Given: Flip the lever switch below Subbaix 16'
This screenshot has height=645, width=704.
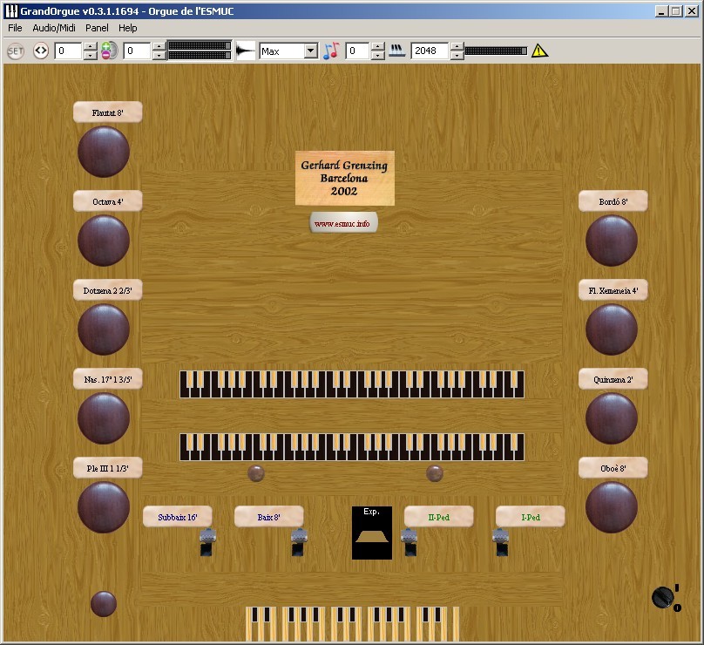Looking at the screenshot, I should click(x=207, y=543).
